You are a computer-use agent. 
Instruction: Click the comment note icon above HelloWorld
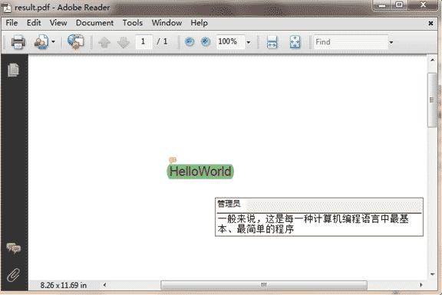[173, 160]
